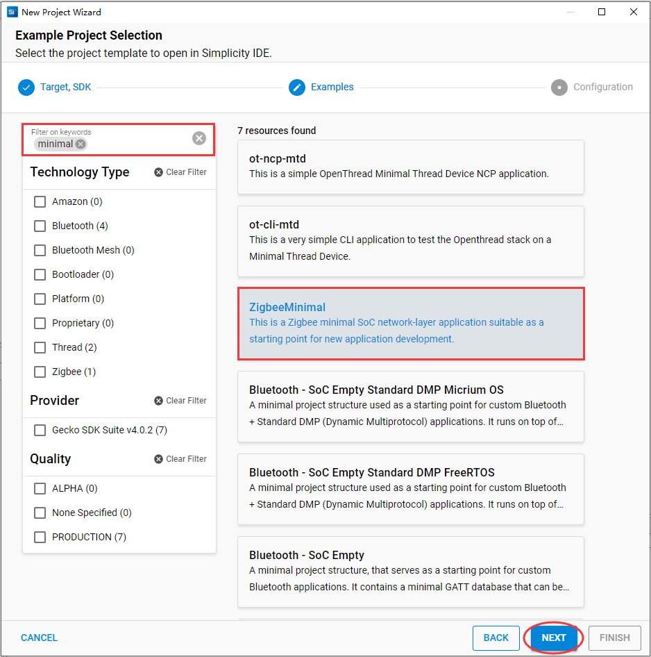Remove the 'minimal' keyword chip
Image resolution: width=651 pixels, height=657 pixels.
(81, 144)
